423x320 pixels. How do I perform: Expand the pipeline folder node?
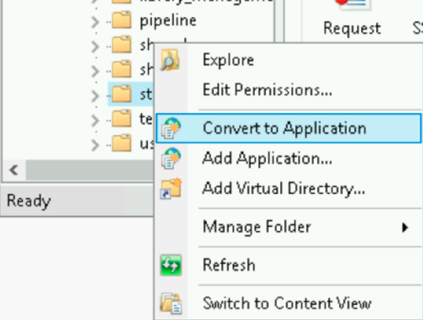pos(95,22)
